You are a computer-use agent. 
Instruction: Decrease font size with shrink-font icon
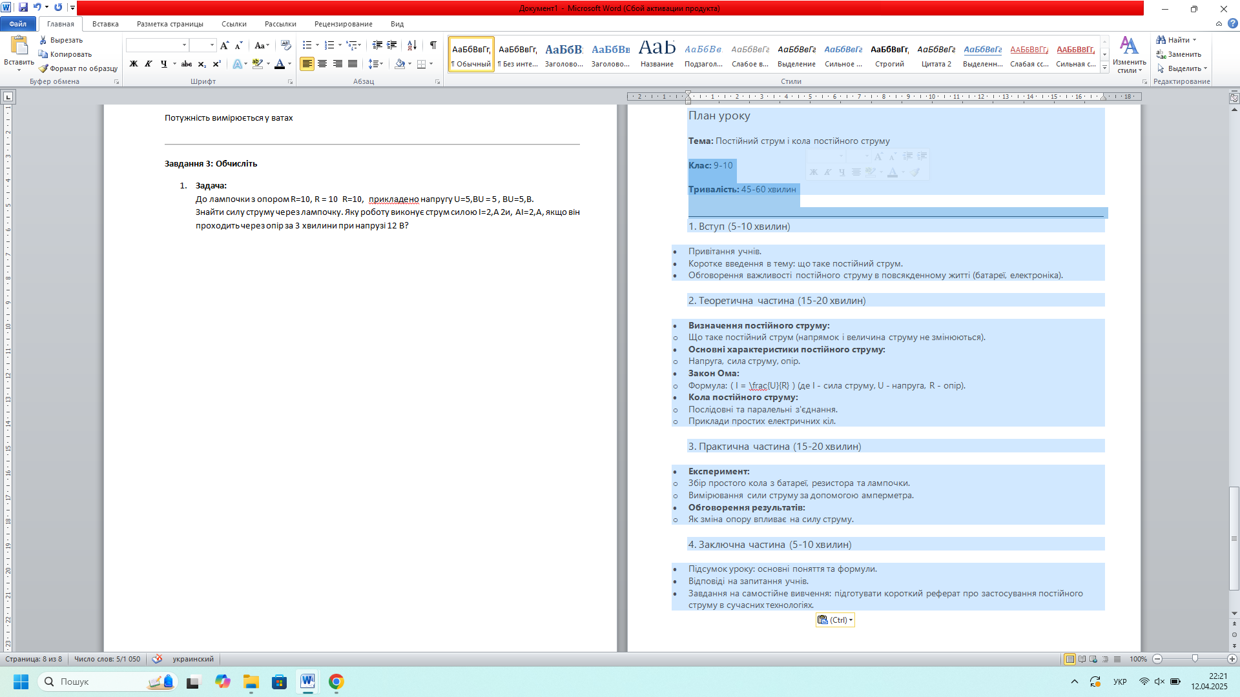(x=238, y=45)
